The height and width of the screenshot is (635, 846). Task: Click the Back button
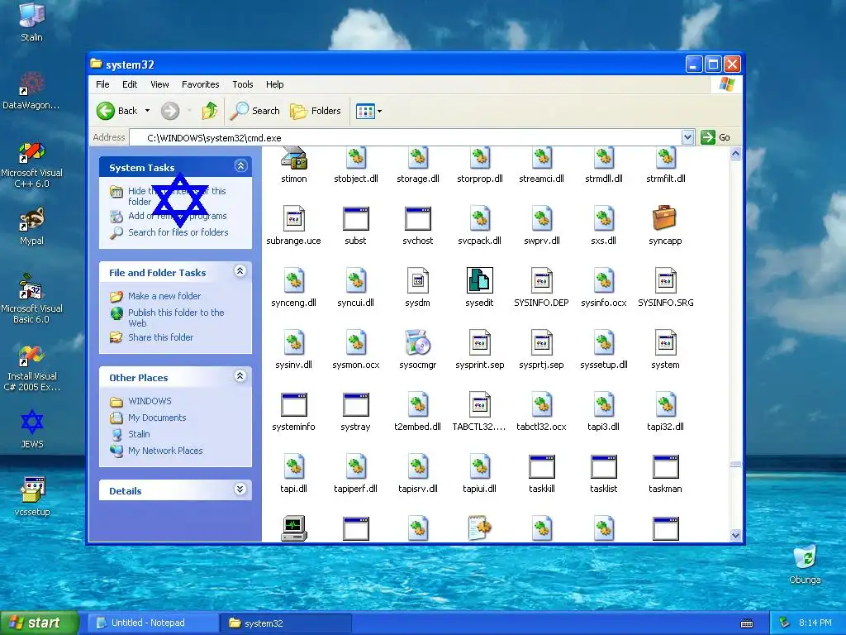coord(117,111)
